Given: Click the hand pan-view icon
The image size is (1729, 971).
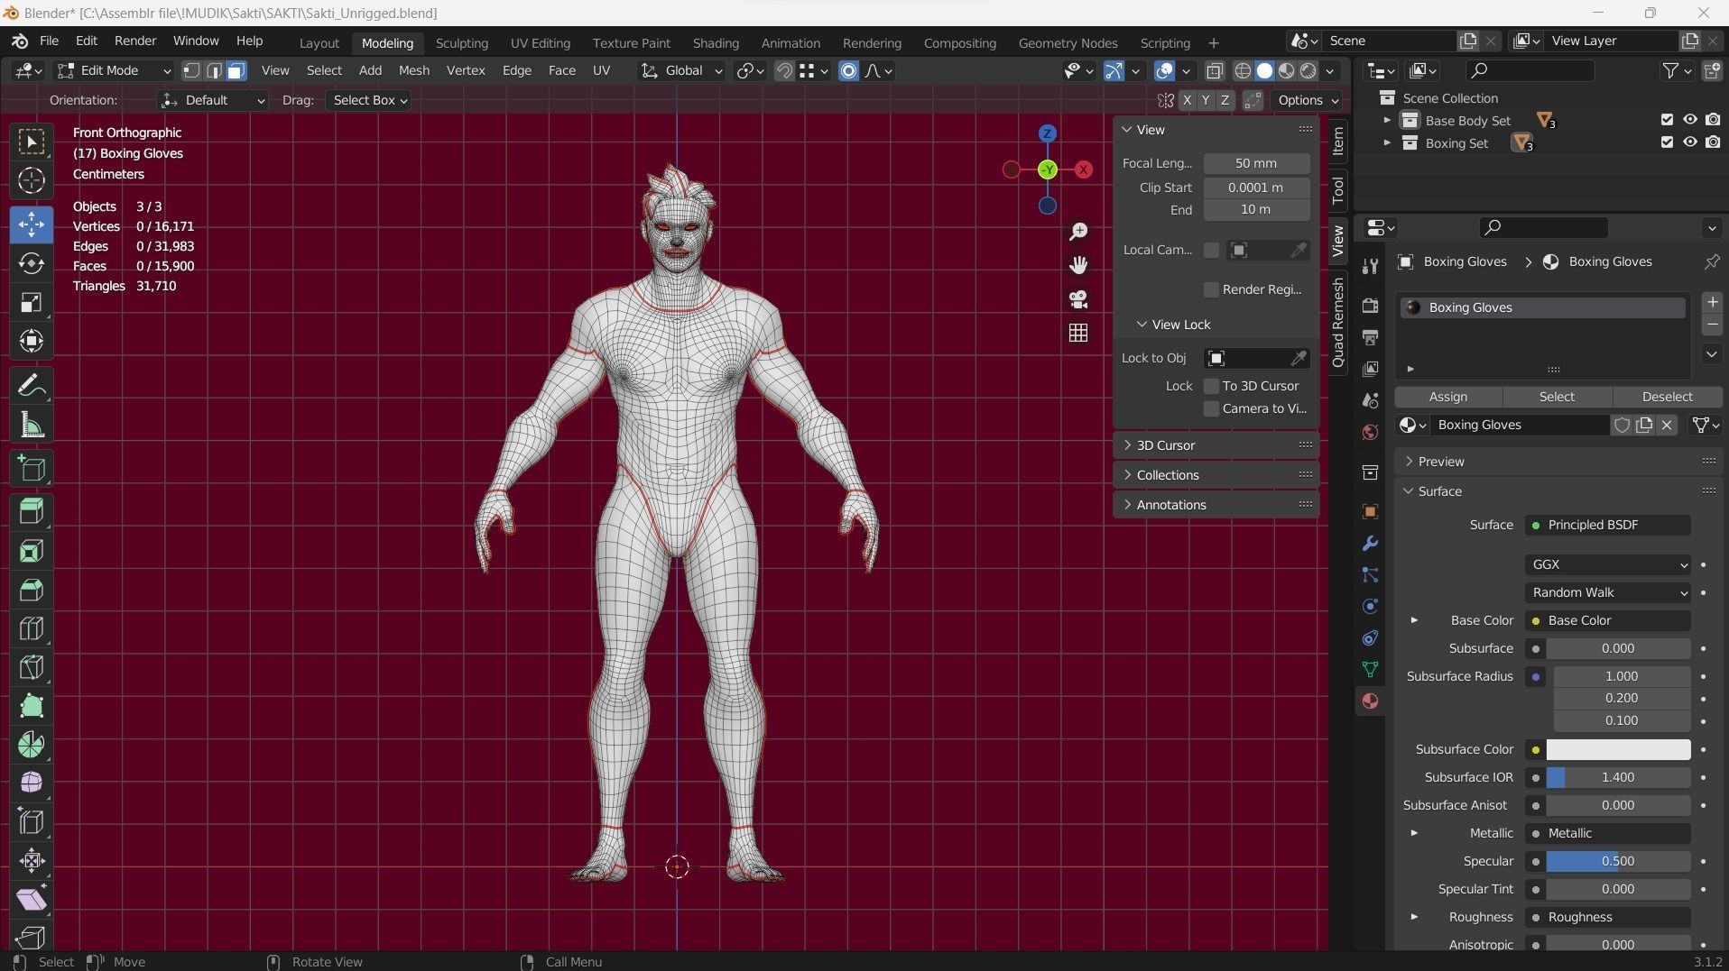Looking at the screenshot, I should (1078, 265).
